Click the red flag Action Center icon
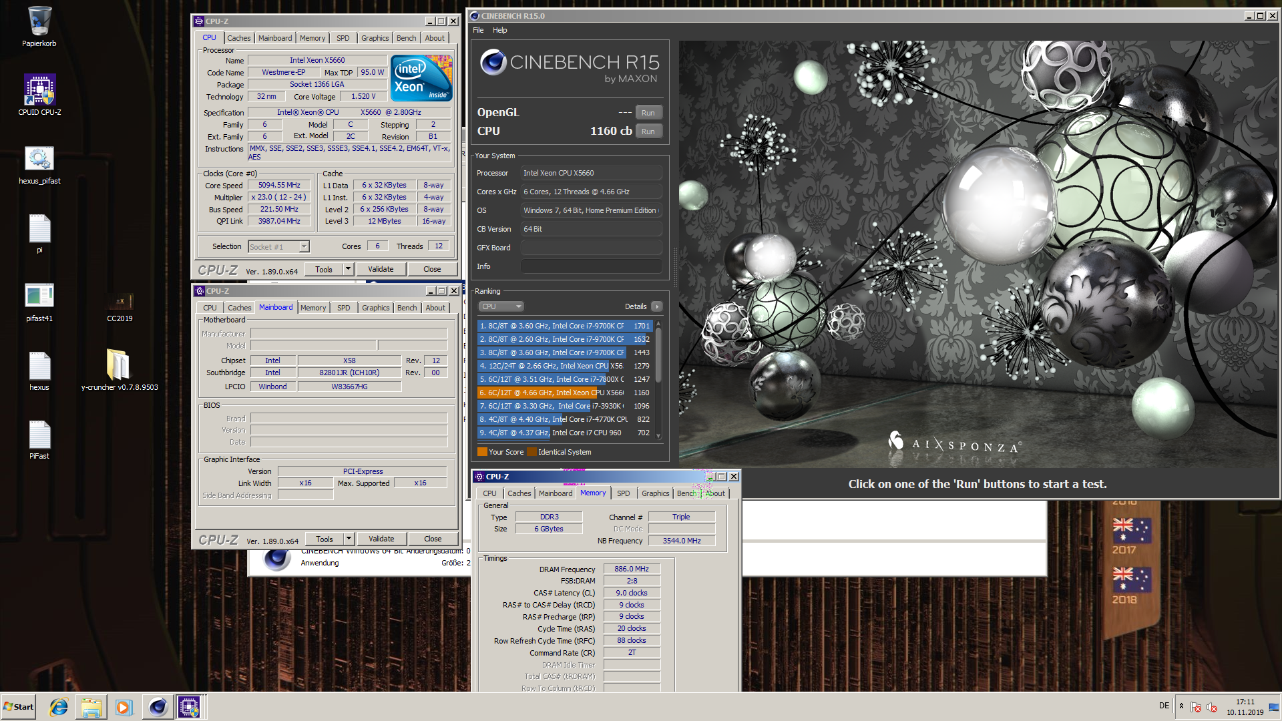 [1196, 707]
